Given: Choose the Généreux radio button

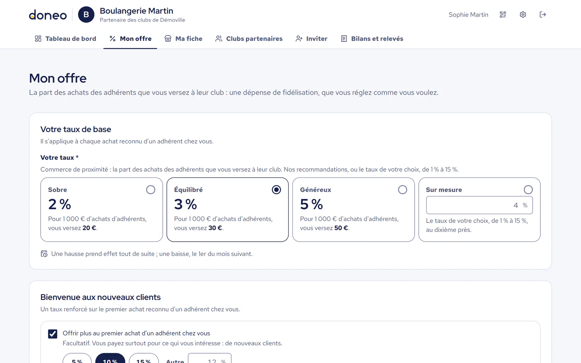Looking at the screenshot, I should pos(402,189).
